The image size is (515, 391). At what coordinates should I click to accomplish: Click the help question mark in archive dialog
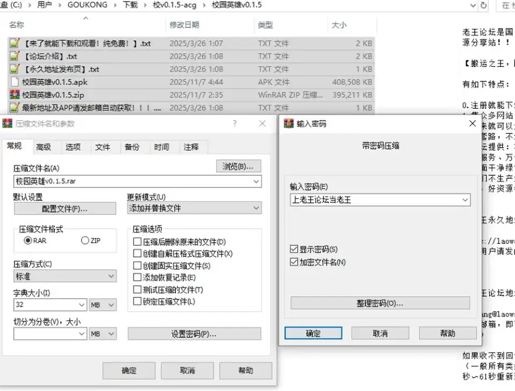234,123
